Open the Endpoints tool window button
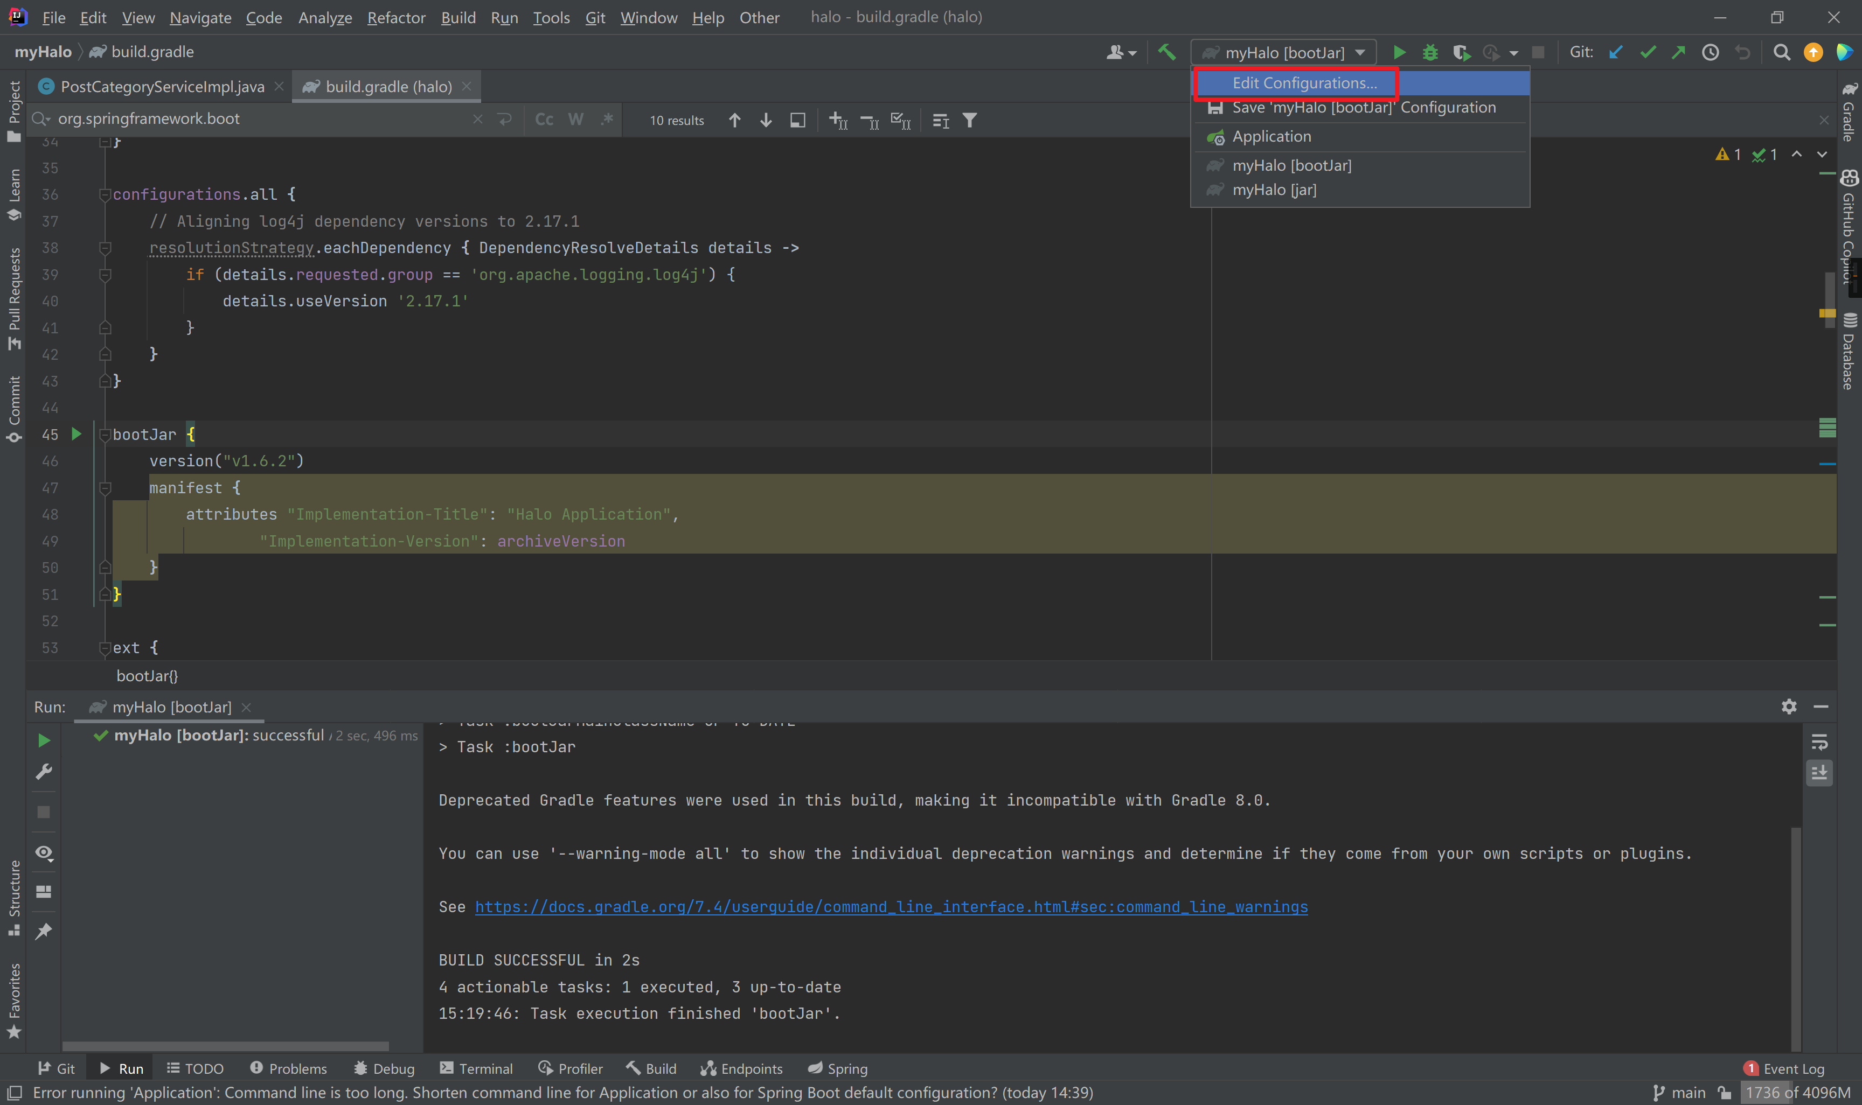 [741, 1068]
